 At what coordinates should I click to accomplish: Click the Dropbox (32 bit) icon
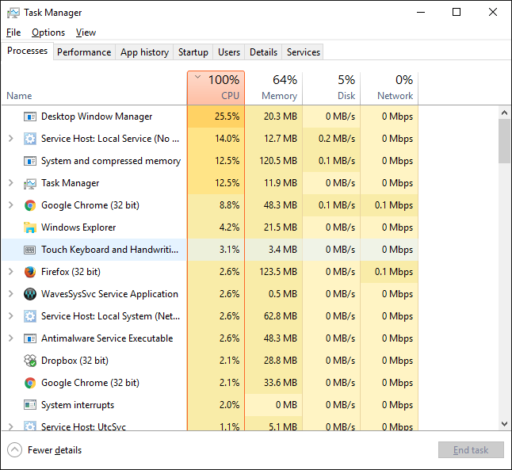[30, 361]
